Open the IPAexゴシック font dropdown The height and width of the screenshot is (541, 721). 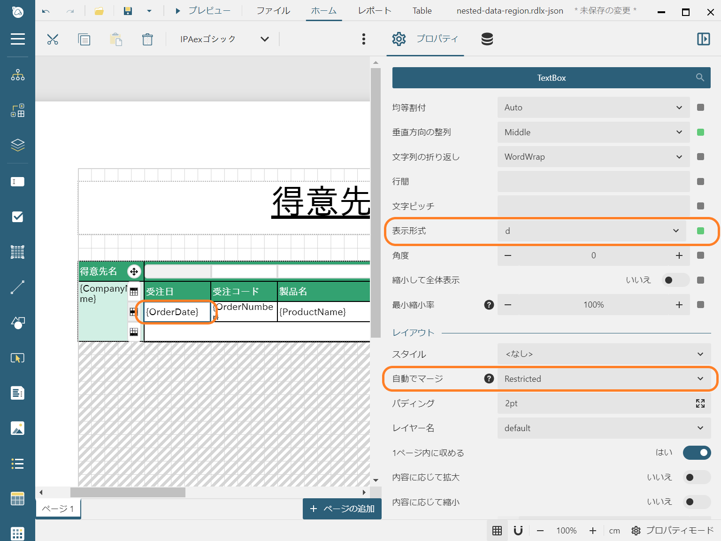pyautogui.click(x=224, y=39)
